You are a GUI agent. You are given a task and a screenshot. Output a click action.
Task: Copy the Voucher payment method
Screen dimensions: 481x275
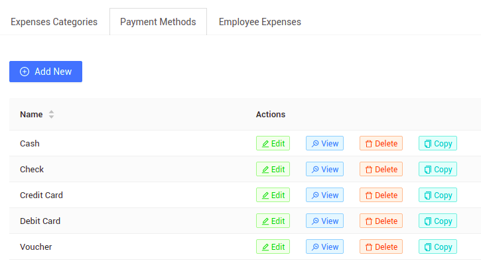438,247
